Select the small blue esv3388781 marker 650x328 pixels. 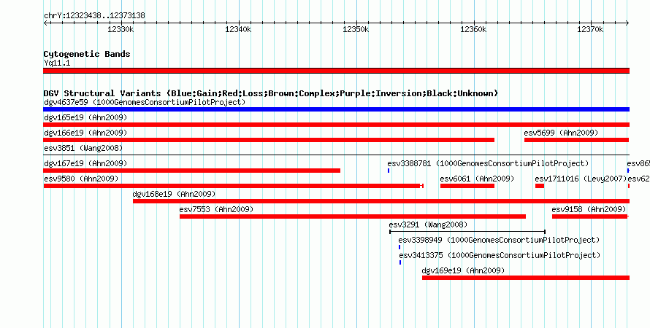tap(389, 171)
